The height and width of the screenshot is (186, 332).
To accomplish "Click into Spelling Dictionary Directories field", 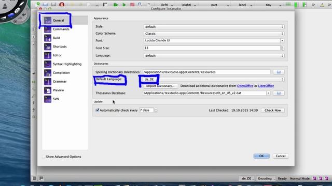I will [x=206, y=72].
